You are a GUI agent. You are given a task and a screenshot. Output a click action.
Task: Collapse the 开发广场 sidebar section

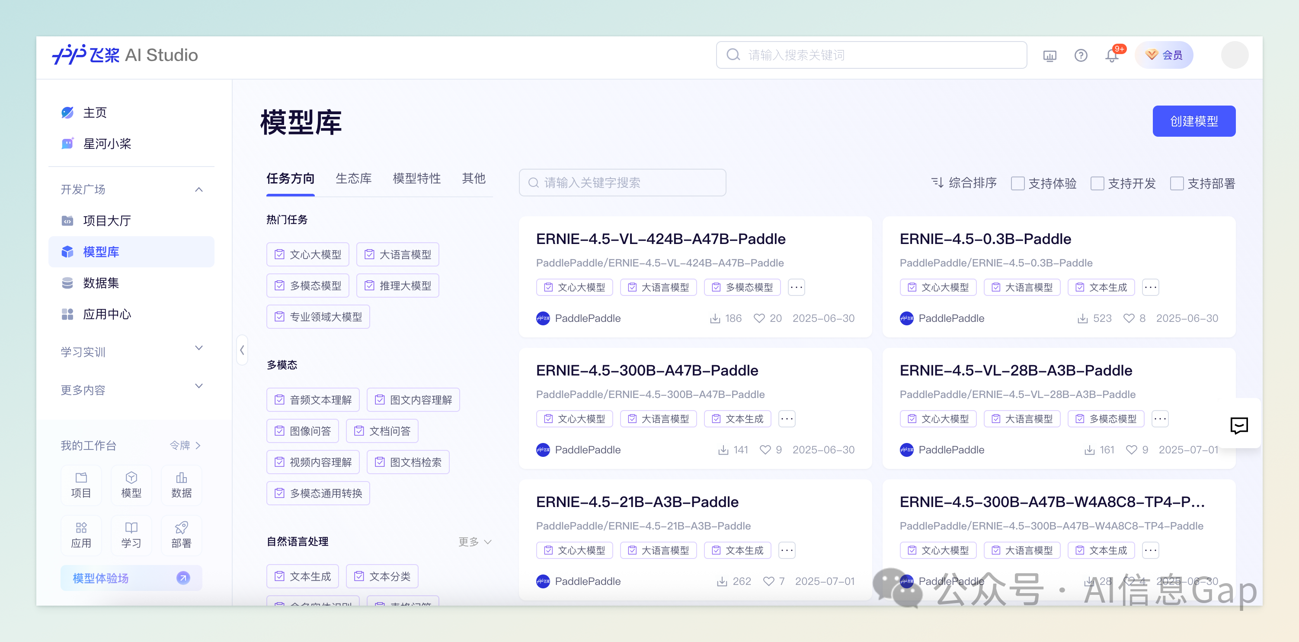198,189
